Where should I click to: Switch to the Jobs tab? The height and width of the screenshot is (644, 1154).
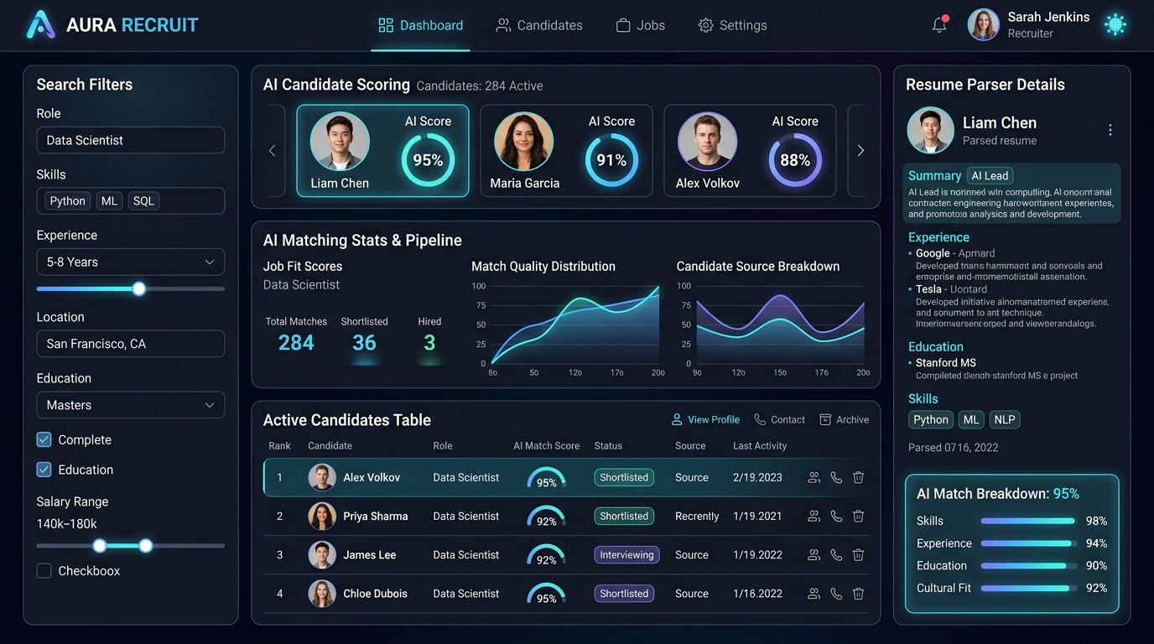pos(641,25)
